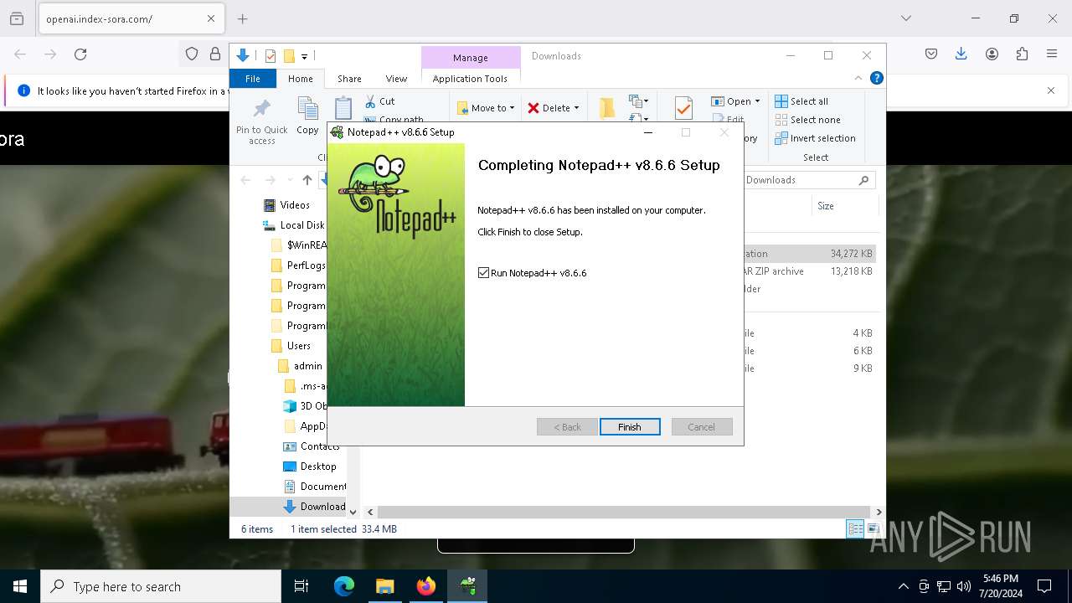
Task: Click Cut scissors icon in ribbon
Action: click(371, 101)
